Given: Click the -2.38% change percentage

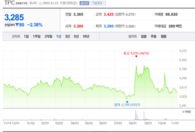Looking at the screenshot, I should (x=35, y=25).
